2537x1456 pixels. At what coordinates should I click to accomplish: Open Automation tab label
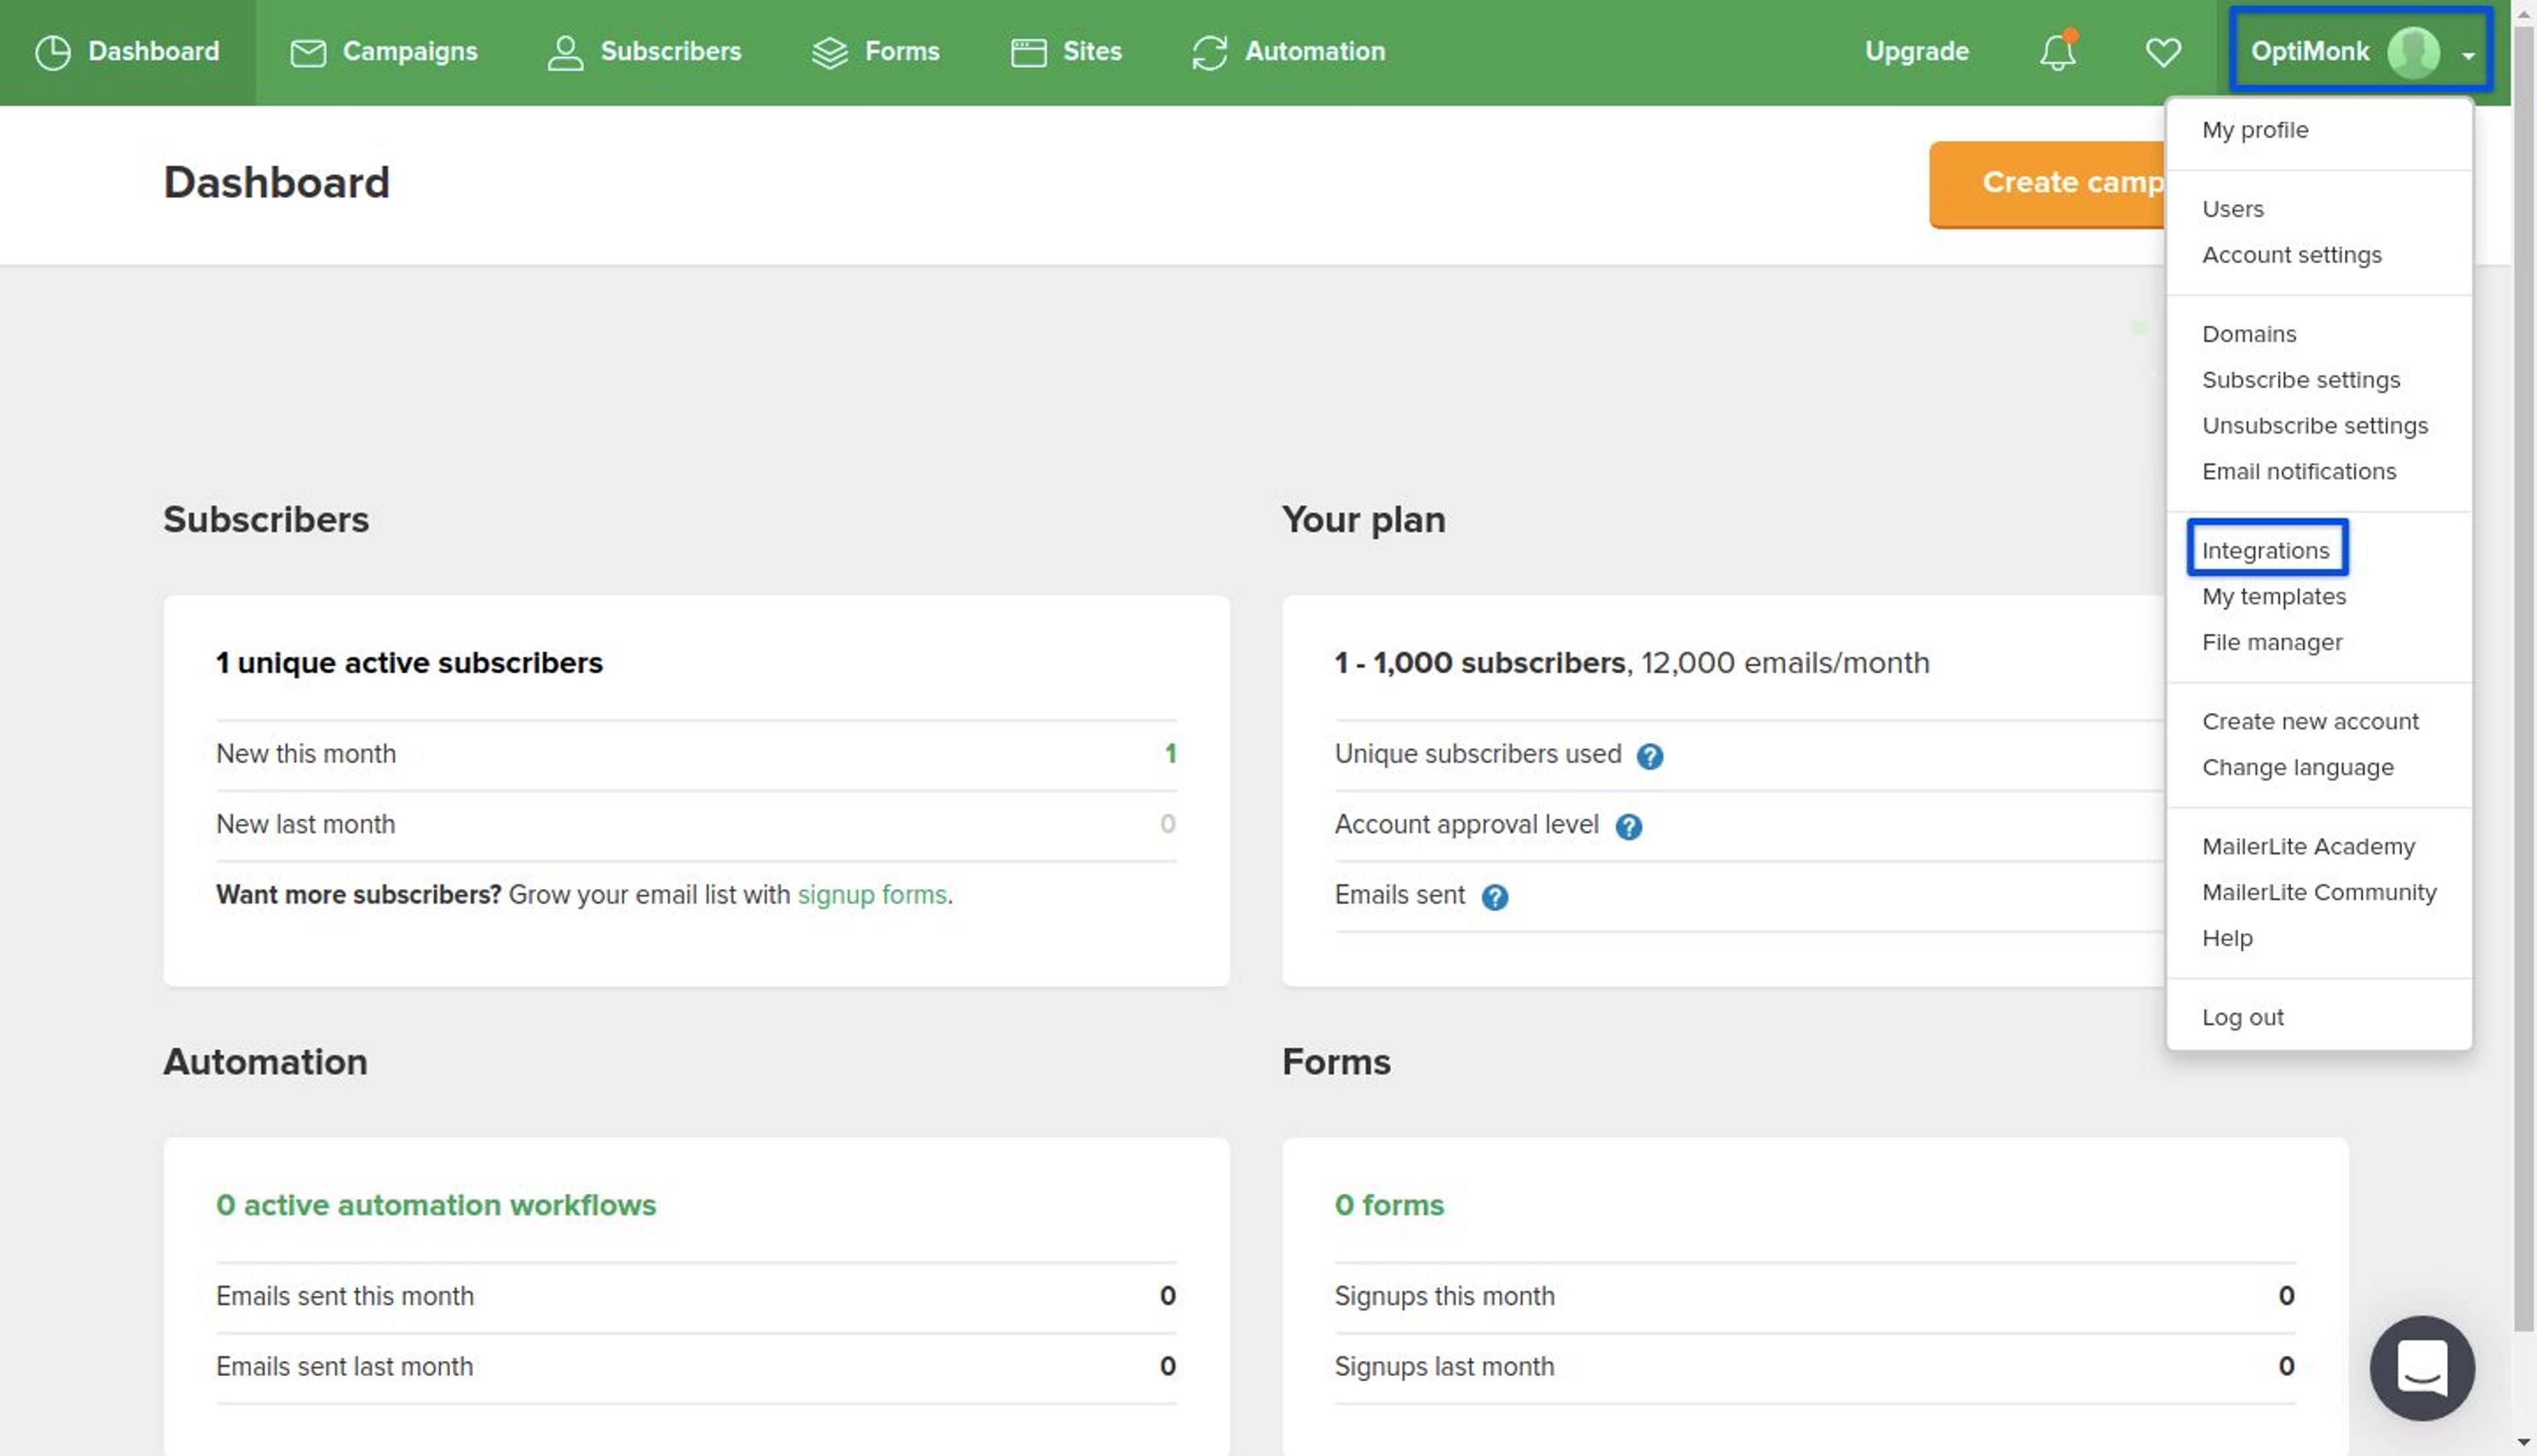point(1315,51)
